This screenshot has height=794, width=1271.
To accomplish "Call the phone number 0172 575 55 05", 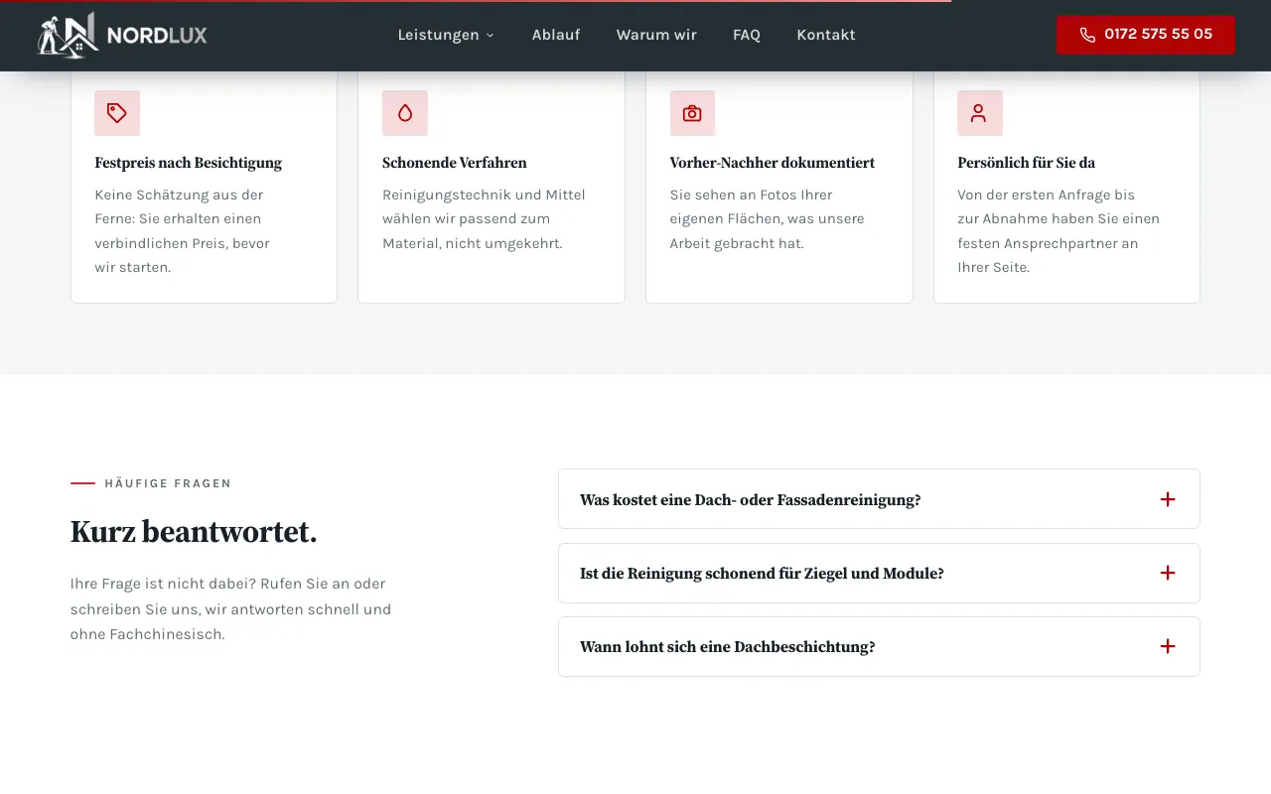I will 1146,35.
